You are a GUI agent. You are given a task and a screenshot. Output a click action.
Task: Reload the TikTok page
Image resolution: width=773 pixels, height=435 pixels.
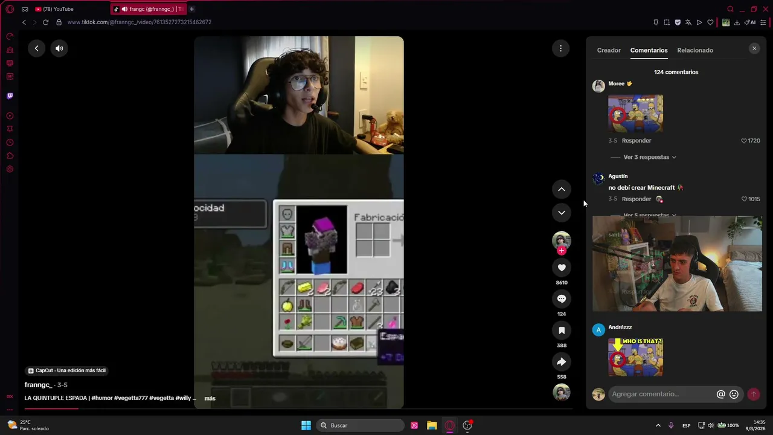tap(45, 22)
